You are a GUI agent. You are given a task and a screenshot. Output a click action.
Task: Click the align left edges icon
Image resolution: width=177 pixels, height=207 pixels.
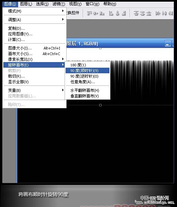coord(111,13)
